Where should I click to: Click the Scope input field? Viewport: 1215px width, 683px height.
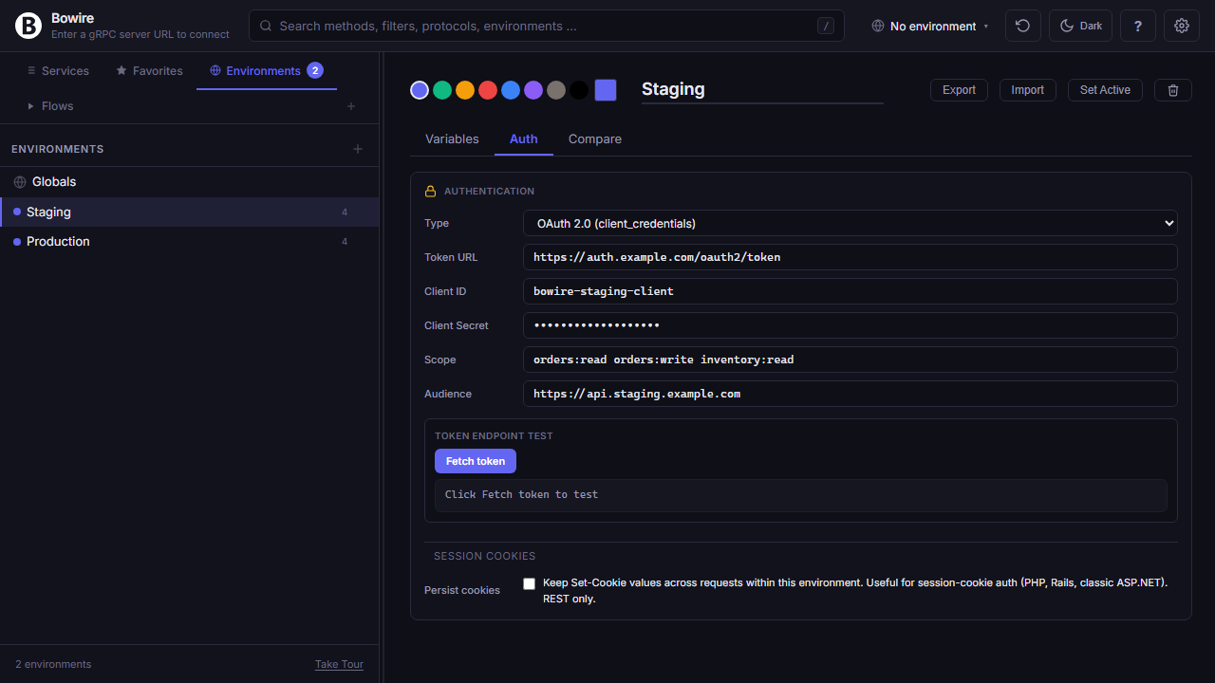[x=850, y=360]
